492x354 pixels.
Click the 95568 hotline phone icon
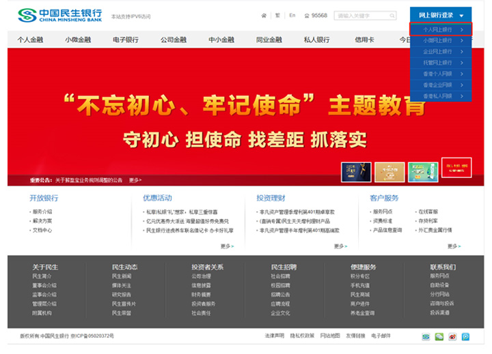305,15
